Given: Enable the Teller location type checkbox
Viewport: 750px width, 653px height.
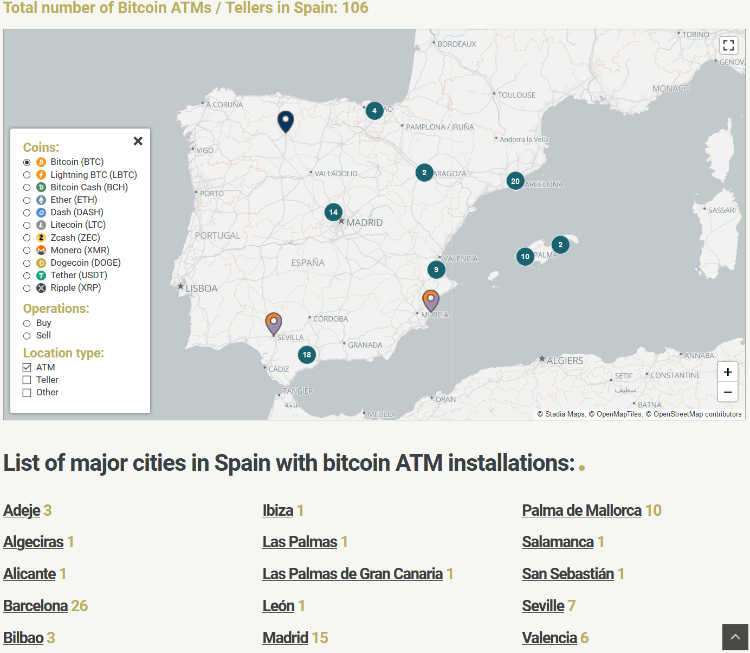Looking at the screenshot, I should 27,380.
